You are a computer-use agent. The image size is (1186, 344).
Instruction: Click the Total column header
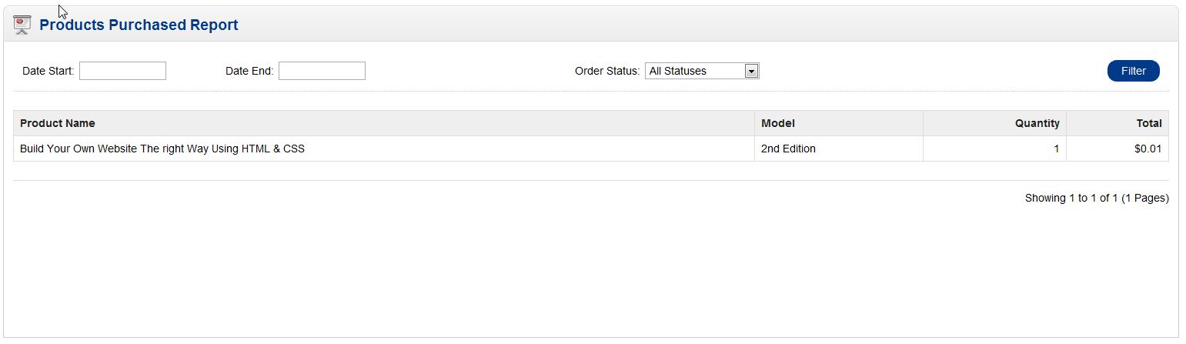coord(1149,123)
